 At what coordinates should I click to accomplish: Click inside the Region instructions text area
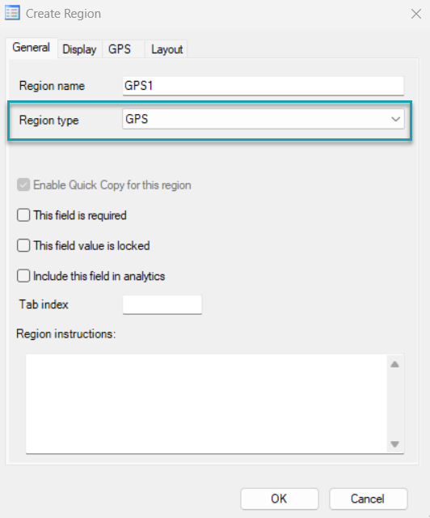pos(206,404)
